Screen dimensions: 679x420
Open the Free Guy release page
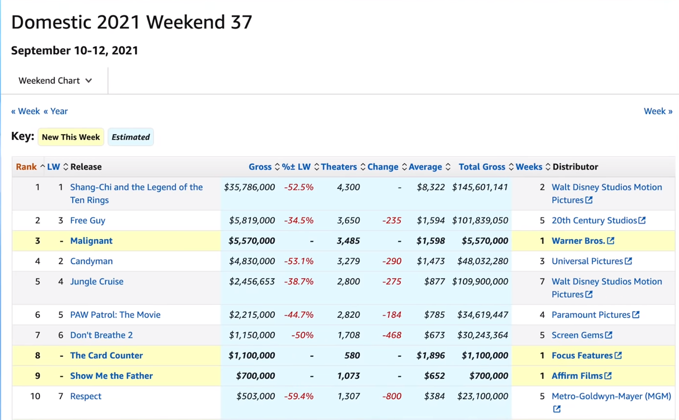click(x=88, y=220)
